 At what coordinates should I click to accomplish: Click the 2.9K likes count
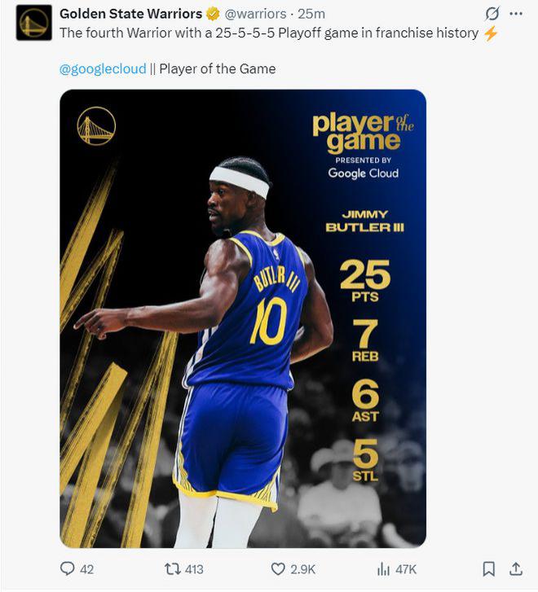(302, 569)
